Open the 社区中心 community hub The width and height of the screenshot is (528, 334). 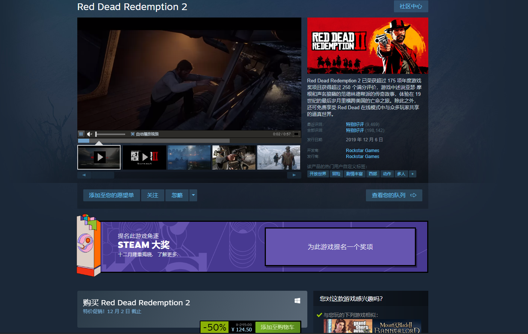(411, 6)
